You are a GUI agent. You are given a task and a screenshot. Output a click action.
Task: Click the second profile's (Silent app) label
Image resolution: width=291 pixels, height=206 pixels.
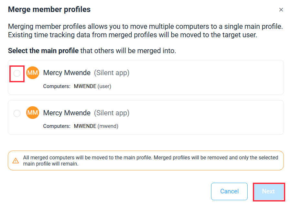tap(112, 113)
